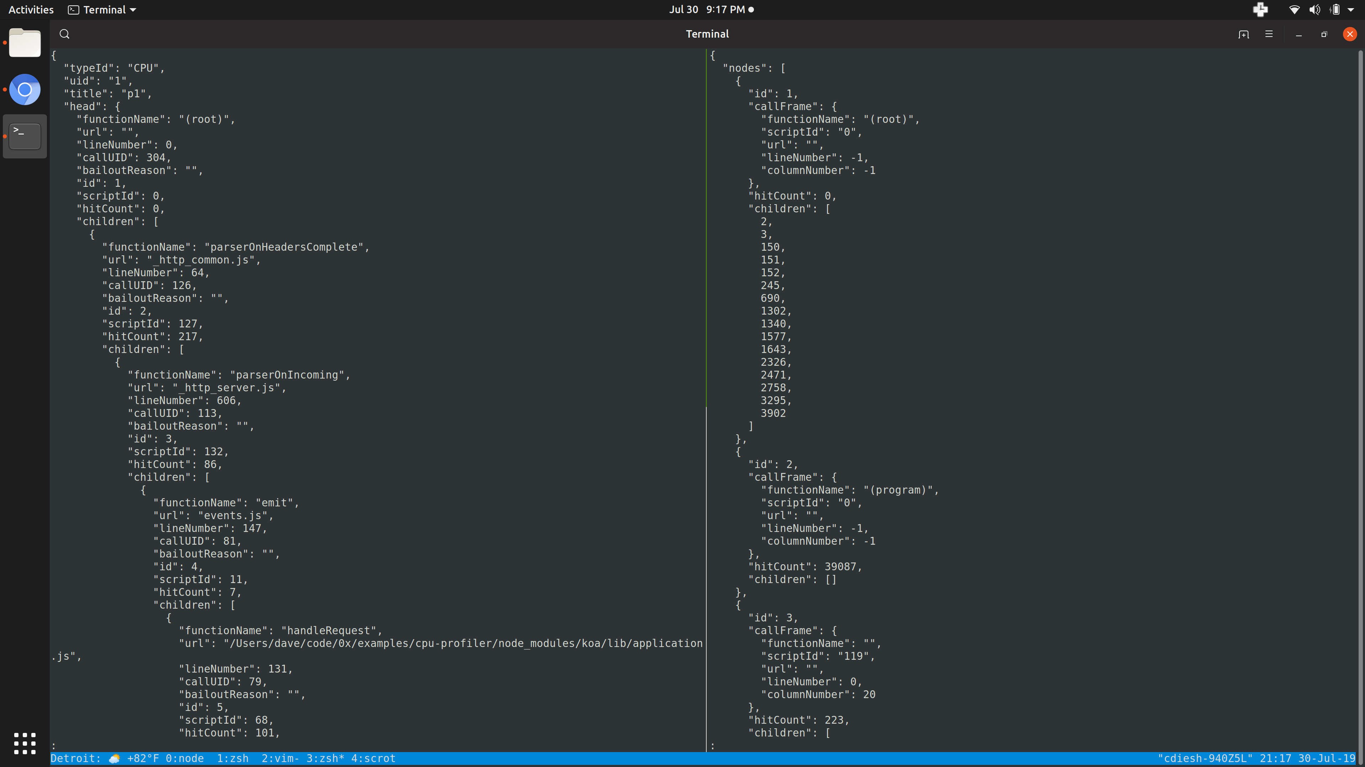Open Chromium from the dock
This screenshot has height=767, width=1365.
(x=25, y=89)
